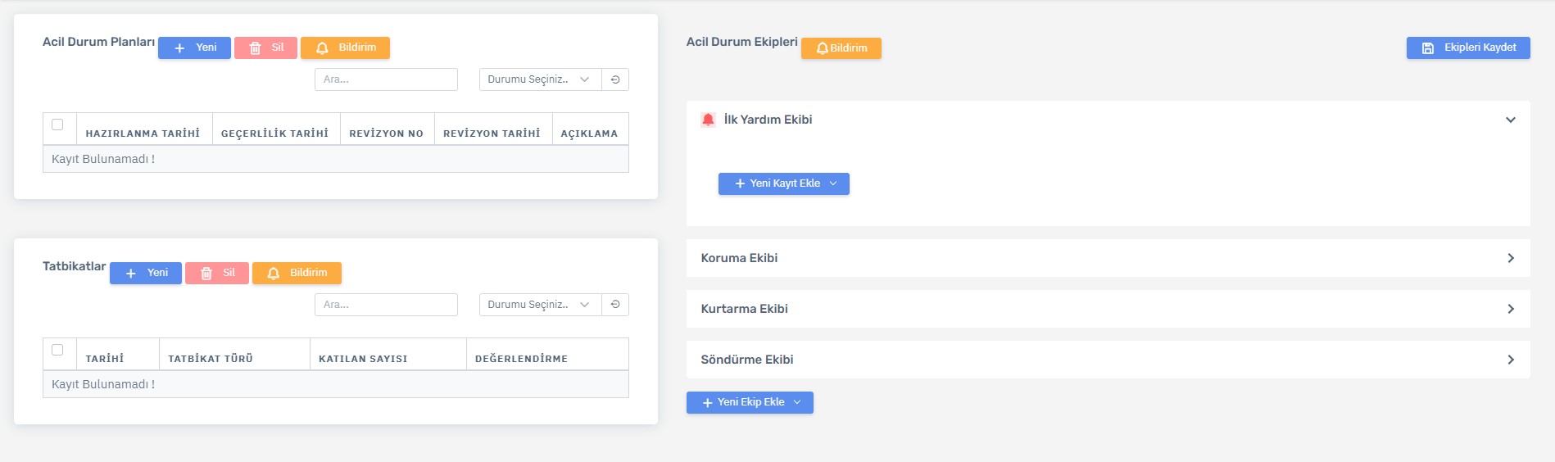Open Durumu Seçiniz dropdown in Tatbikatlar
Viewport: 1555px width, 462px height.
coord(539,305)
